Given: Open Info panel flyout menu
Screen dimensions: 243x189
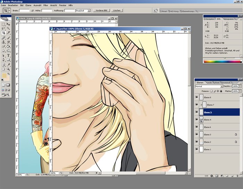Looking at the screenshot, I should (241, 19).
